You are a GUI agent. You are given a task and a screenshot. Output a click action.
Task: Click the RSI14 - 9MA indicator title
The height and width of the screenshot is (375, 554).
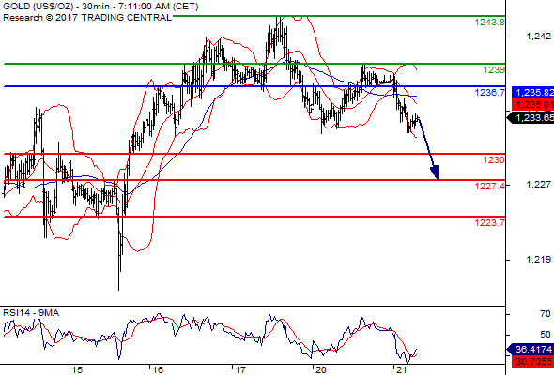(x=31, y=313)
